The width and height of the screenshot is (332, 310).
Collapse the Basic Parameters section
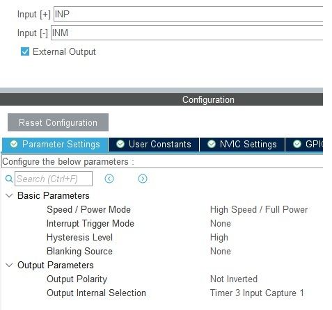(x=9, y=196)
